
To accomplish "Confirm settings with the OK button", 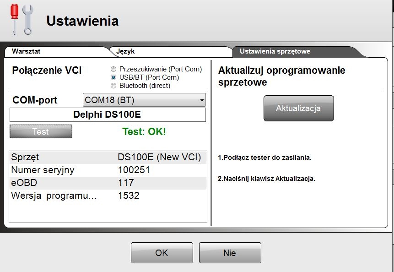I will [162, 253].
